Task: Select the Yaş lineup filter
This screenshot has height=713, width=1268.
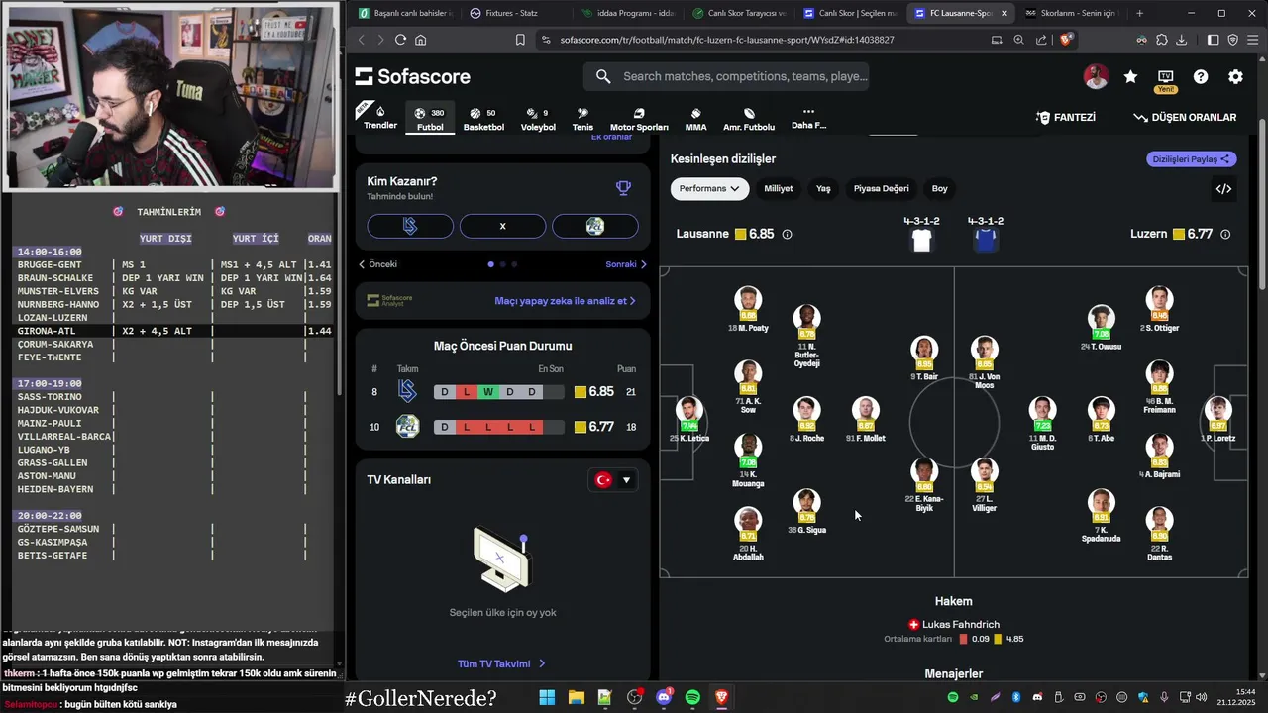Action: 823,189
